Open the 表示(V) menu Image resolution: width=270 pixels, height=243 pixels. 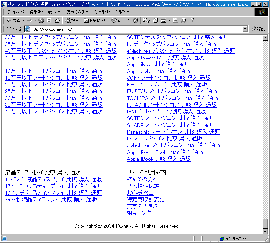55,12
